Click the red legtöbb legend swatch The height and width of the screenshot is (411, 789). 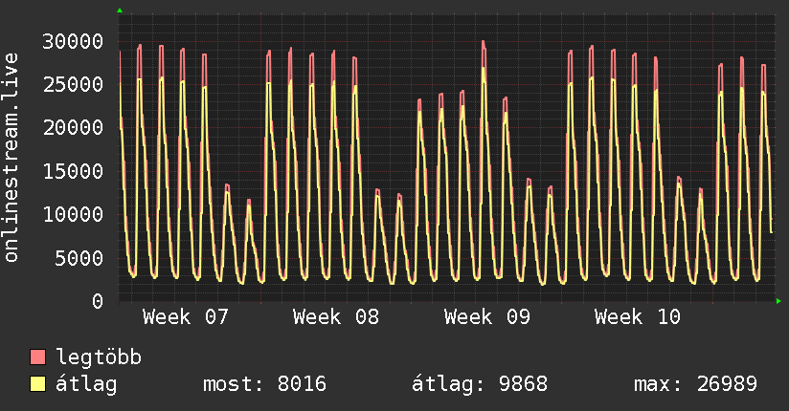pyautogui.click(x=38, y=357)
